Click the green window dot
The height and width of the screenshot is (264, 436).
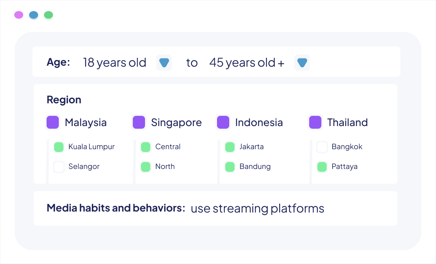pyautogui.click(x=49, y=15)
